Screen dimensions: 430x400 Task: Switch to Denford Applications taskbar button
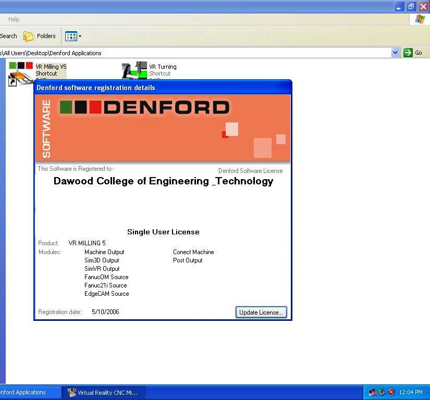coord(30,392)
